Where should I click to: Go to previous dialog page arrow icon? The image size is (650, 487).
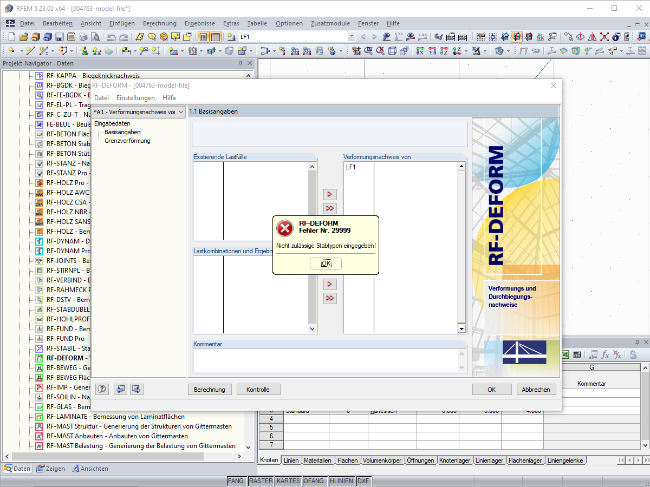120,389
